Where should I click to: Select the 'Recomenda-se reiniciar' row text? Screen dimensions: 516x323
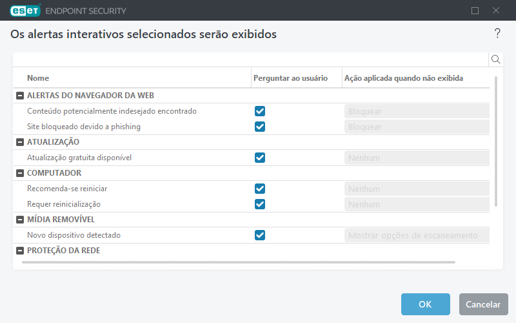click(67, 189)
